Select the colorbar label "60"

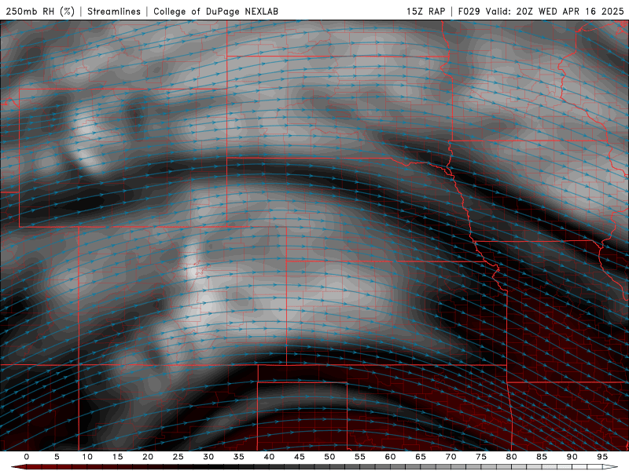(x=390, y=457)
